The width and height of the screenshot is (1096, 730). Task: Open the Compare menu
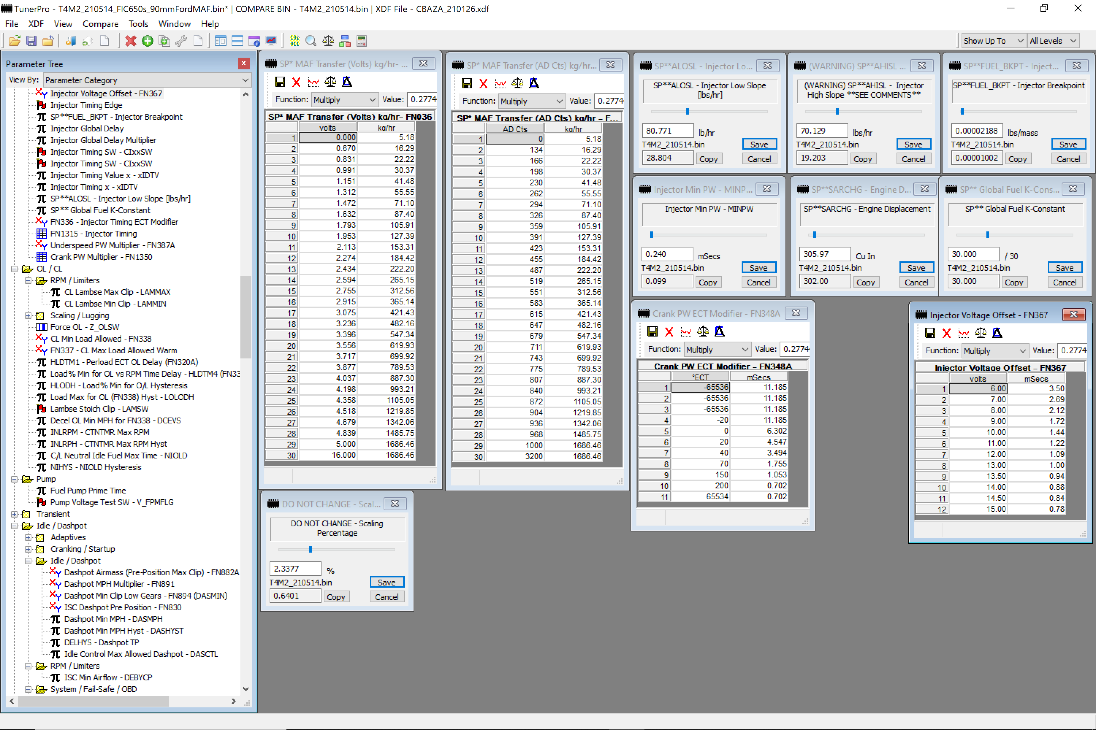click(100, 24)
